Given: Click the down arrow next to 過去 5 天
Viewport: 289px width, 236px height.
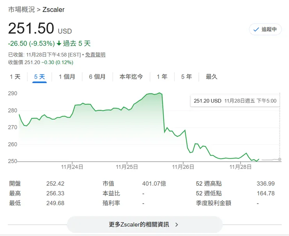Looking at the screenshot, I should coord(59,43).
